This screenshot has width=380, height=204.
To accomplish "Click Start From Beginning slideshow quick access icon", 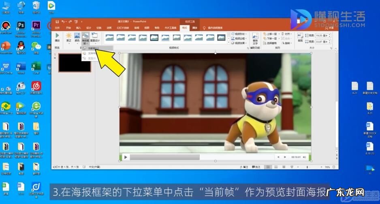I will tap(76, 21).
